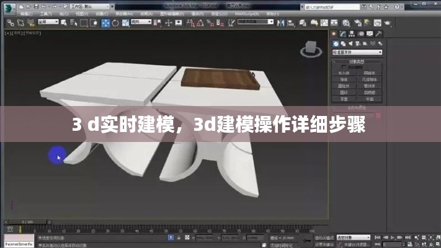Image resolution: width=441 pixels, height=248 pixels.
Task: Select the Shapes category icon
Action: tap(343, 43)
